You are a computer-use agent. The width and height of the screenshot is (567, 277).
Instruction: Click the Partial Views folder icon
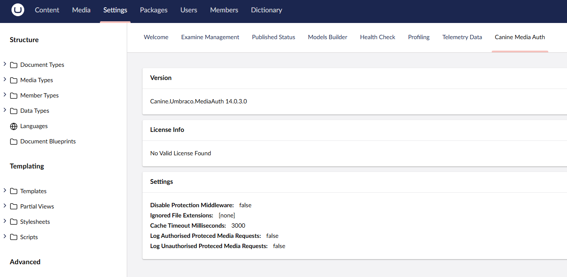click(14, 207)
